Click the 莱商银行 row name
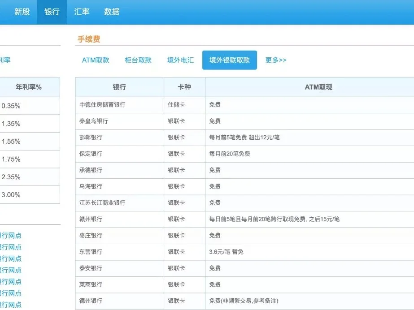 (x=91, y=284)
